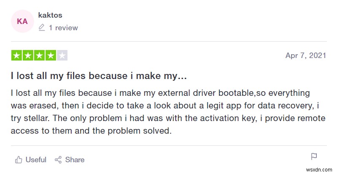Viewport: 337px width, 174px height.
Task: Click the Apr 7, 2021 review date
Action: [x=306, y=55]
